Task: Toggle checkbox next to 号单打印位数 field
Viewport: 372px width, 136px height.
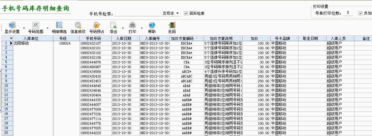Action: click(360, 13)
